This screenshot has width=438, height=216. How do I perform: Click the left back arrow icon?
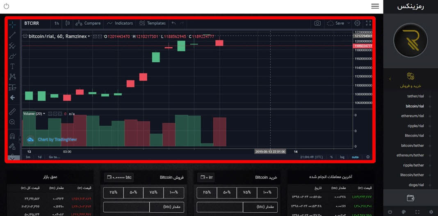click(x=12, y=98)
